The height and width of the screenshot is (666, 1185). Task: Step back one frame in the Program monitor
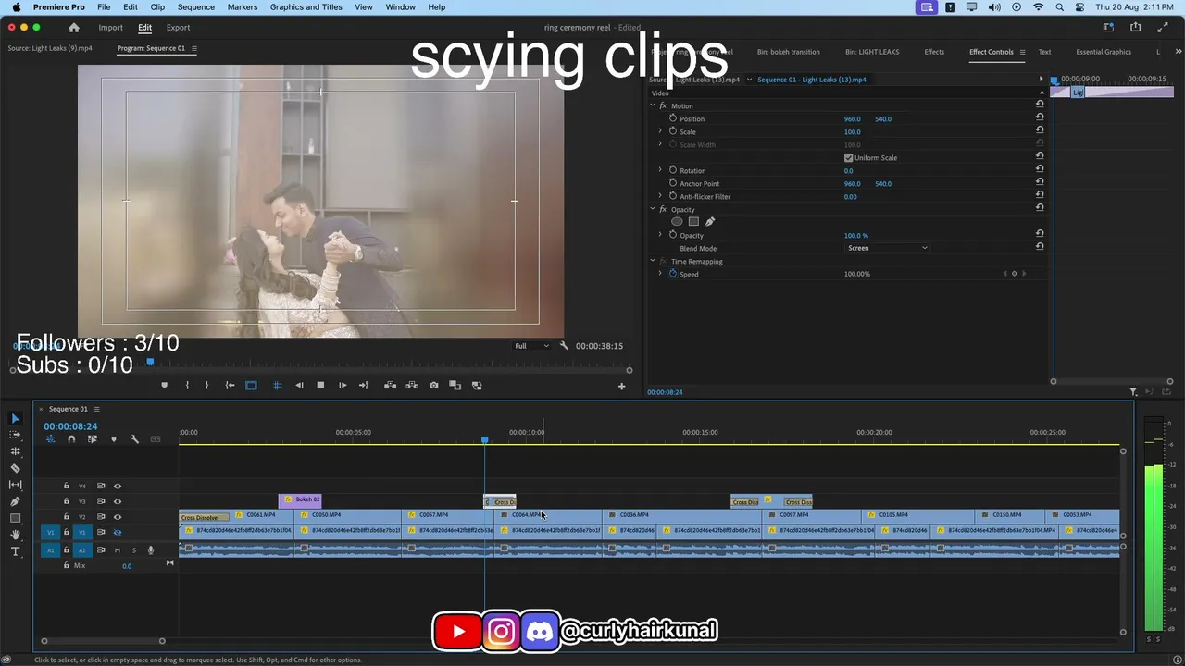(299, 386)
